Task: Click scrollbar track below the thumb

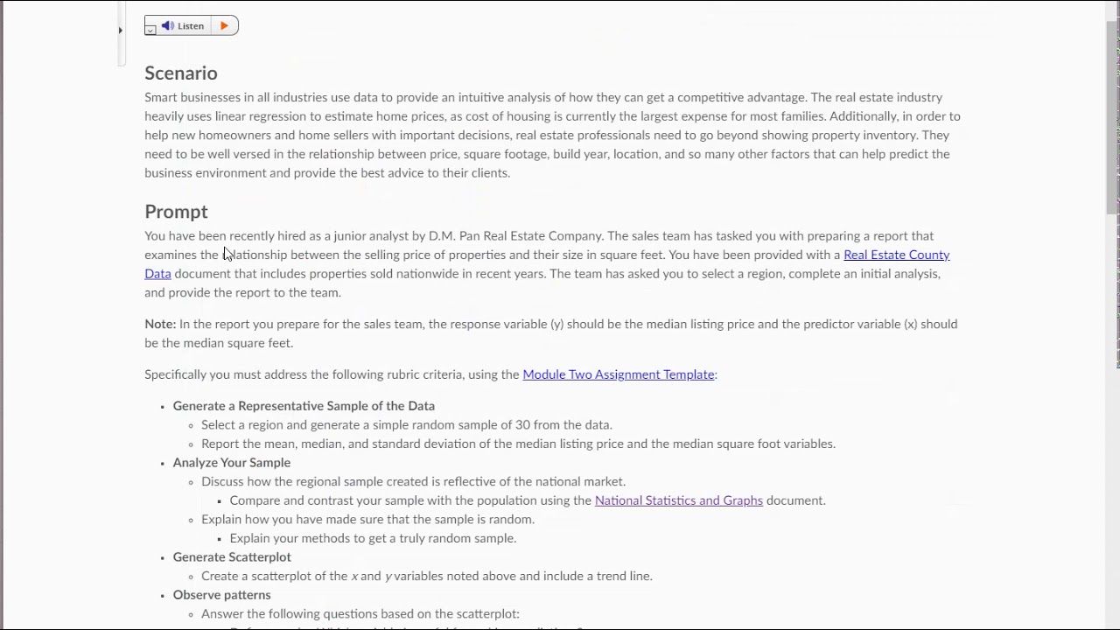Action: (x=1112, y=437)
